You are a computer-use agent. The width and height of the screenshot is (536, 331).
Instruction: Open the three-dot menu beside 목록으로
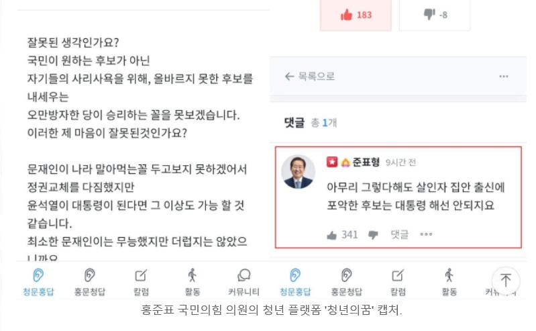click(504, 77)
